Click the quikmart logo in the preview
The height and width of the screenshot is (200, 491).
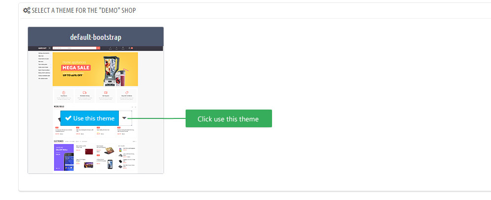click(42, 48)
